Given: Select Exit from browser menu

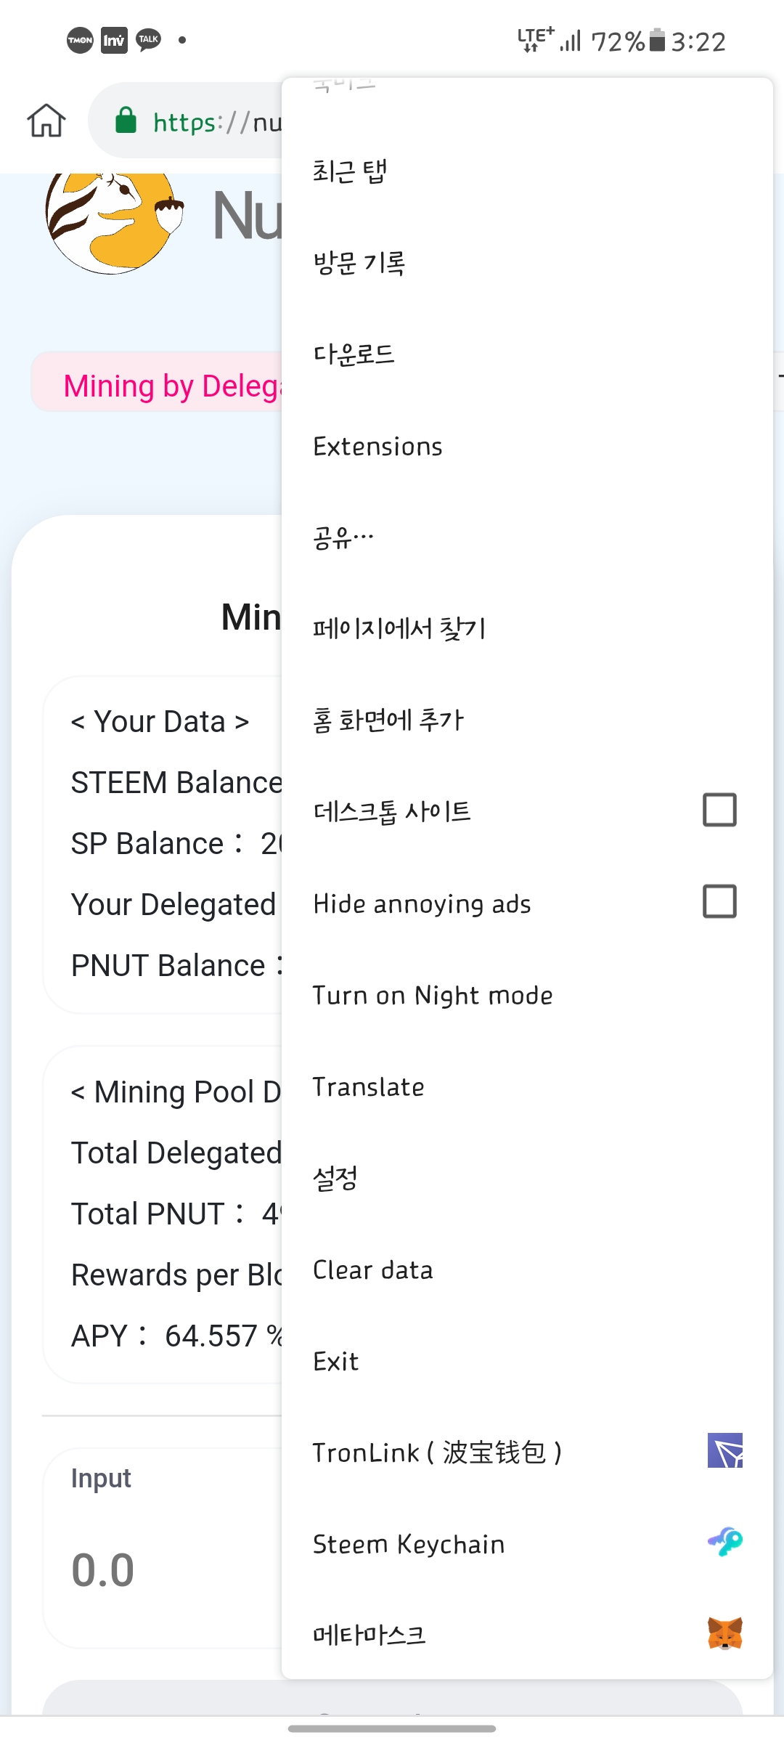Looking at the screenshot, I should (335, 1361).
